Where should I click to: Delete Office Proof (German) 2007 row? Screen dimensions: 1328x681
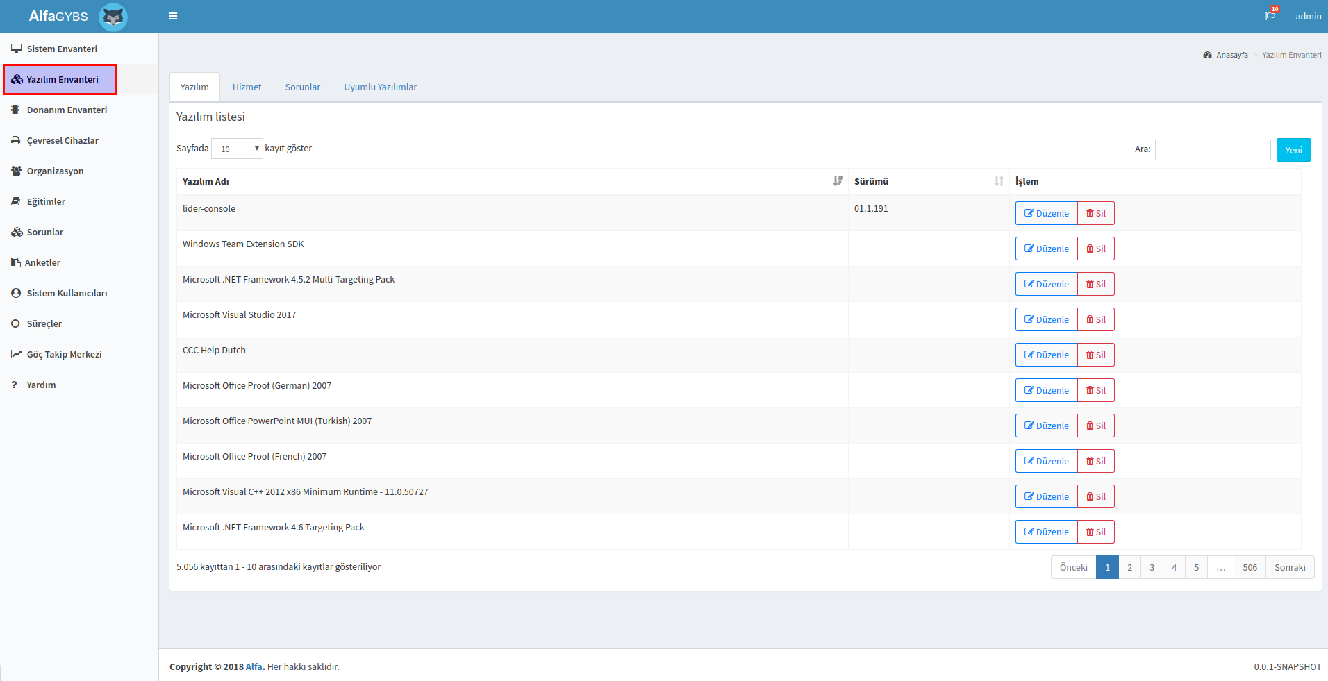tap(1096, 390)
